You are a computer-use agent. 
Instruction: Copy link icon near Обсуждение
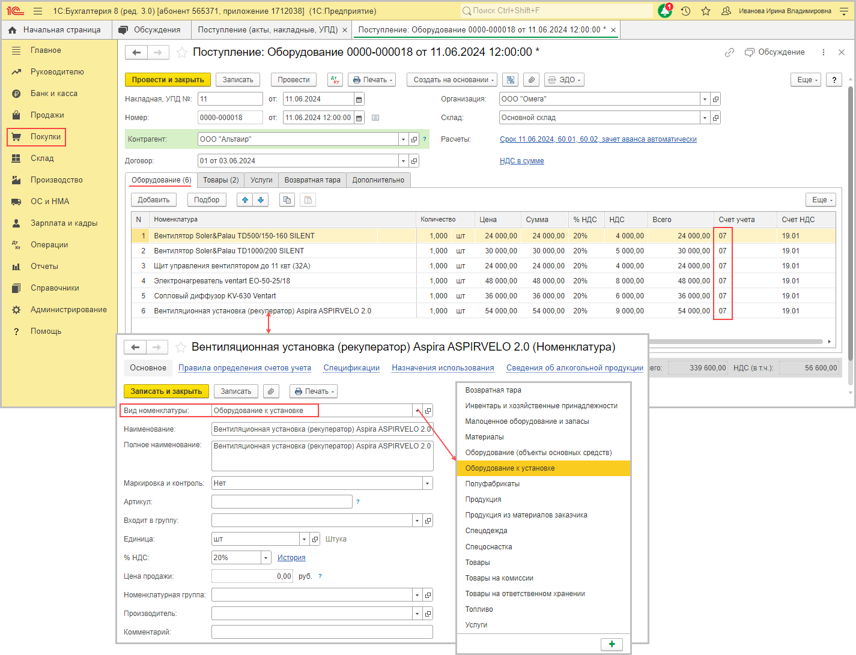[x=729, y=53]
